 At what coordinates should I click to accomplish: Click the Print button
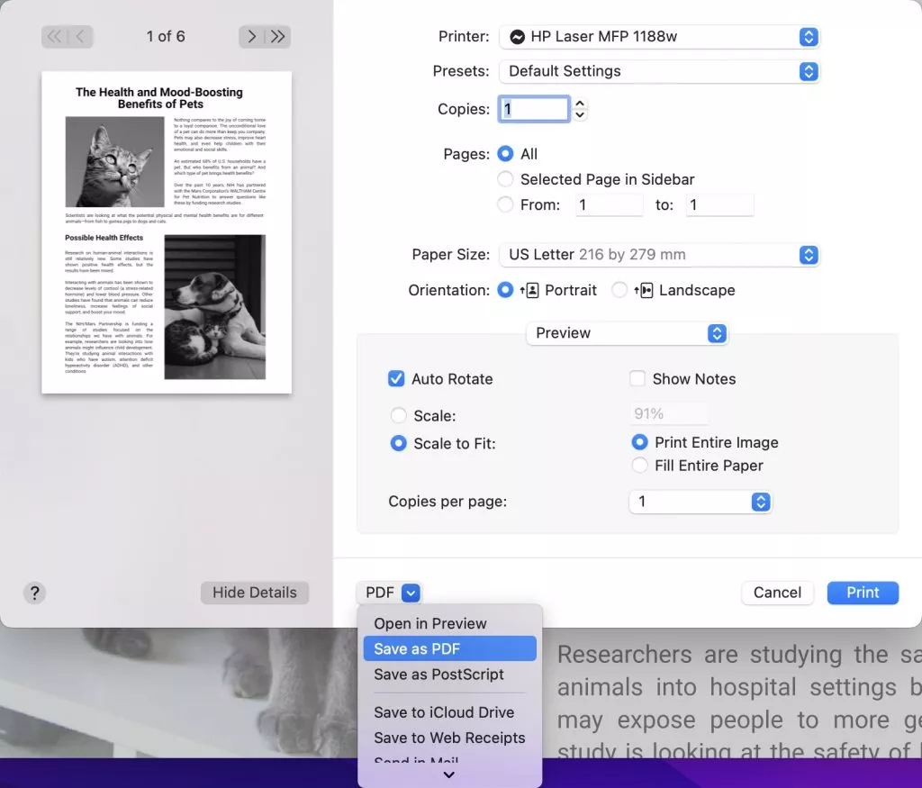click(x=862, y=593)
